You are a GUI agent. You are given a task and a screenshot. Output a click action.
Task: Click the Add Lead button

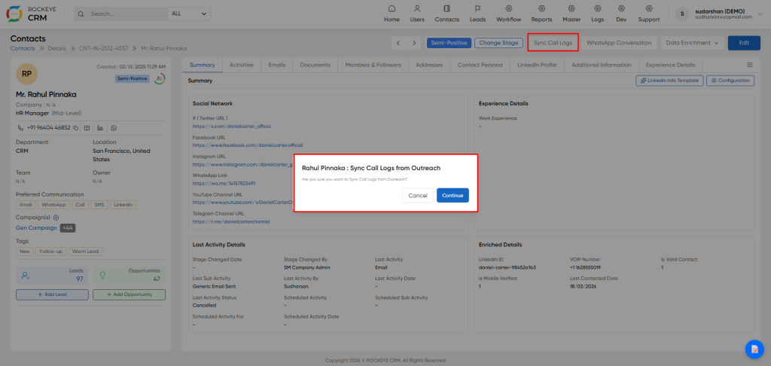pyautogui.click(x=52, y=294)
